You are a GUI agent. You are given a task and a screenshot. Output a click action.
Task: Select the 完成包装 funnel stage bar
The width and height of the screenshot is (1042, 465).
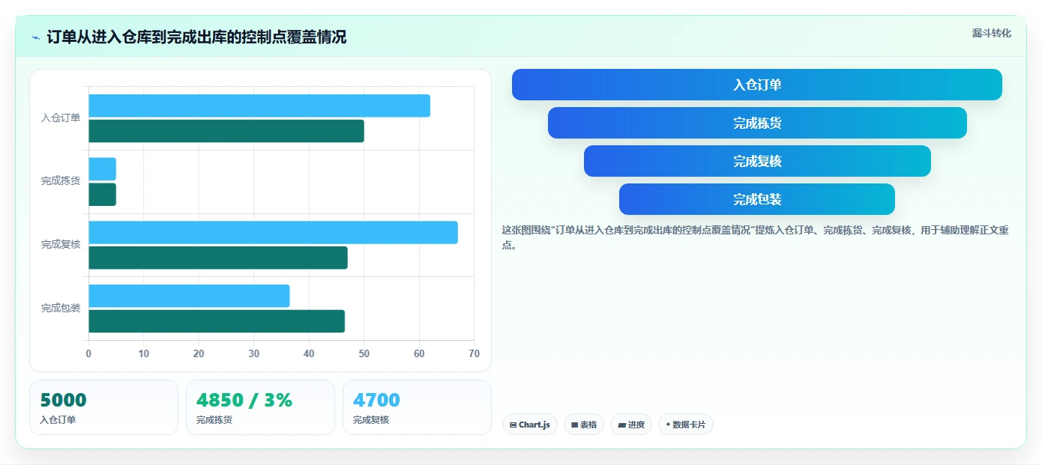coord(757,199)
